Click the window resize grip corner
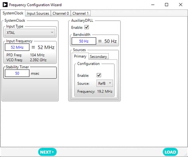188x157 pixels. point(186,155)
